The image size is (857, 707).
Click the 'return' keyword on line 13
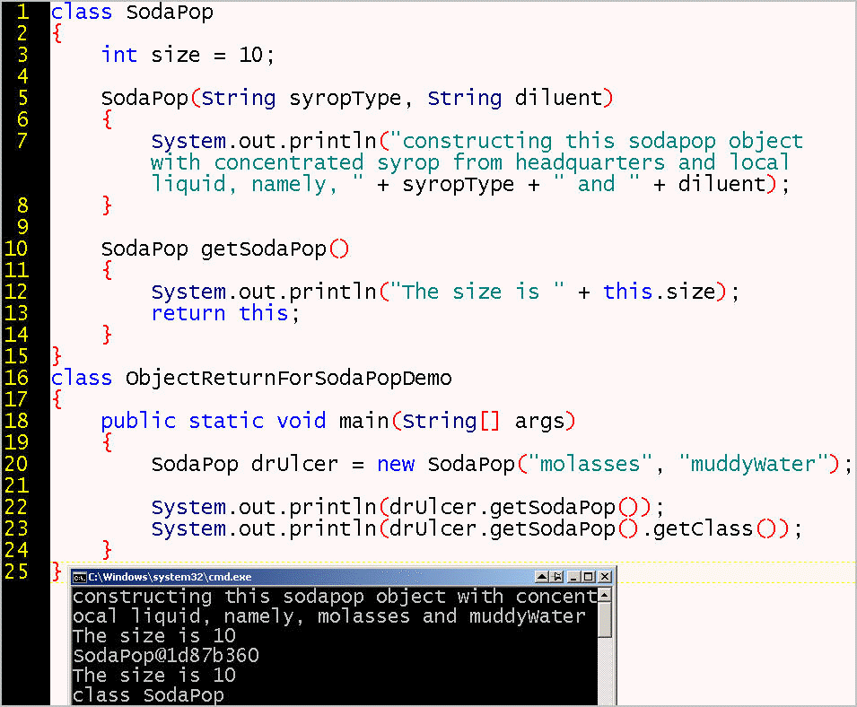point(188,314)
